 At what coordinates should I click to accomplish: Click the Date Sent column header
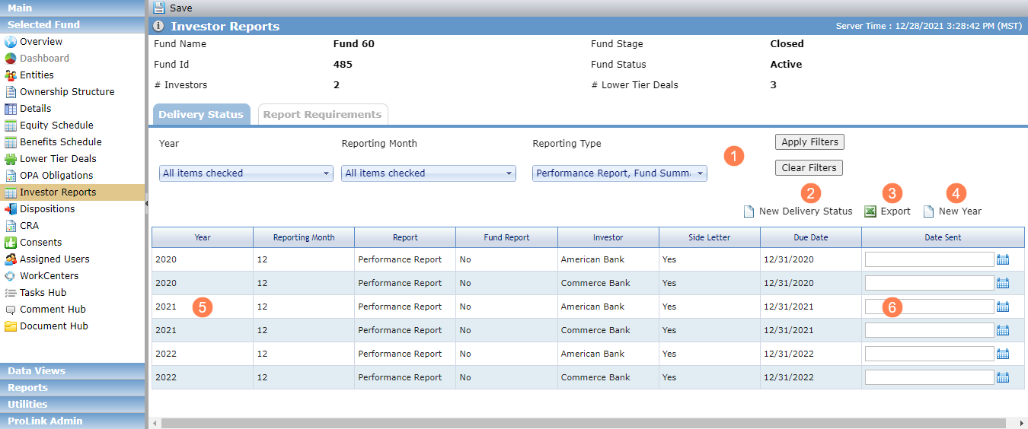tap(943, 237)
